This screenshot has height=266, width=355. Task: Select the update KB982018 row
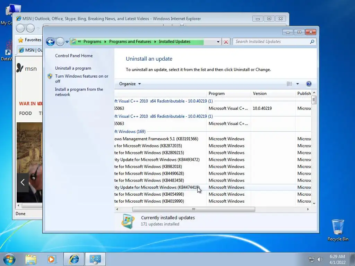213,167
